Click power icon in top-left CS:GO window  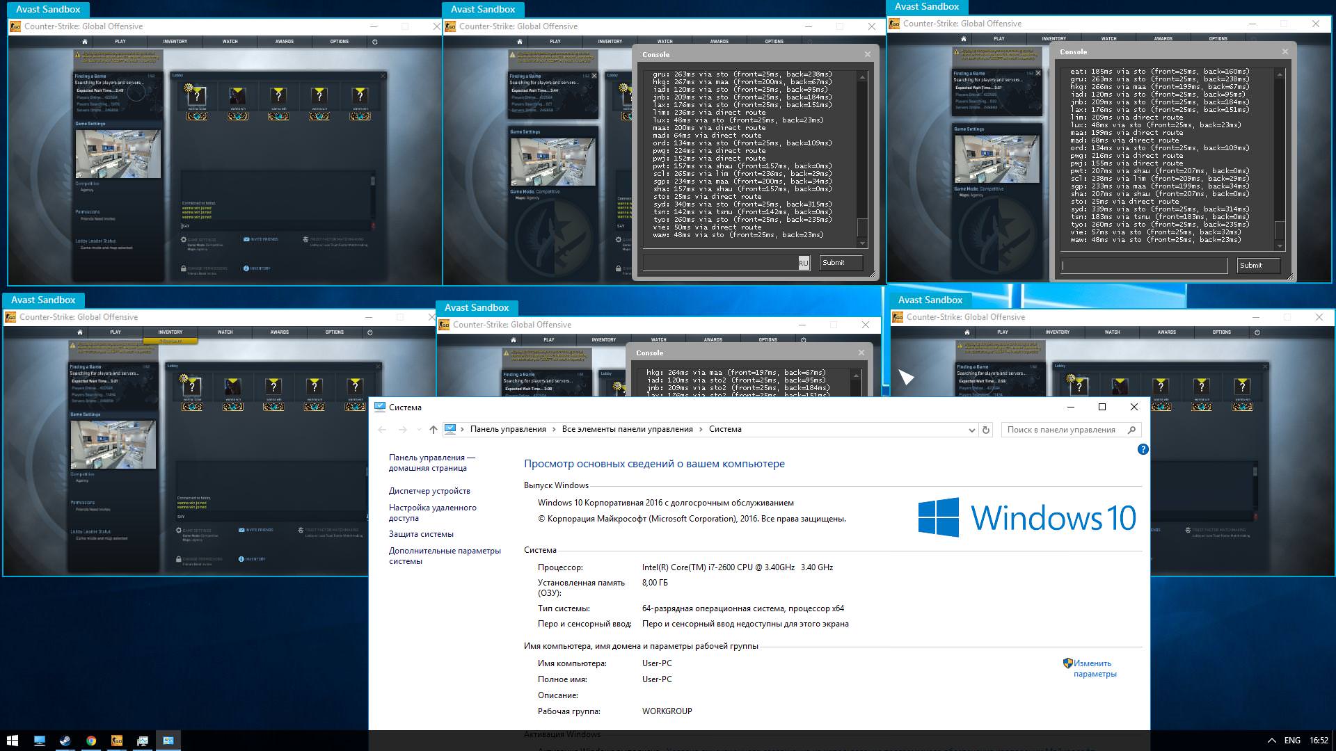[375, 42]
